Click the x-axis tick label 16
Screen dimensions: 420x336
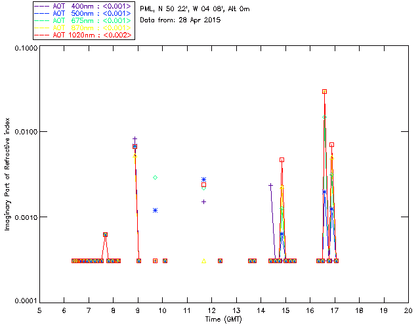(310, 310)
